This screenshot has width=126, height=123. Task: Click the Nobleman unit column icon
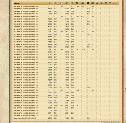coord(106,3)
